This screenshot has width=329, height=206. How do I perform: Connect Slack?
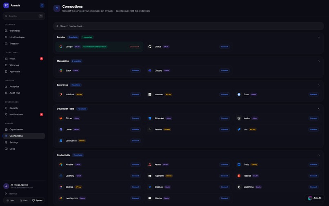[x=136, y=71]
